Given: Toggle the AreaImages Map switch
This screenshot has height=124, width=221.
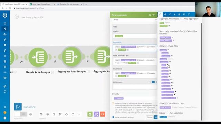Looking at the screenshot, I should coord(154,82).
